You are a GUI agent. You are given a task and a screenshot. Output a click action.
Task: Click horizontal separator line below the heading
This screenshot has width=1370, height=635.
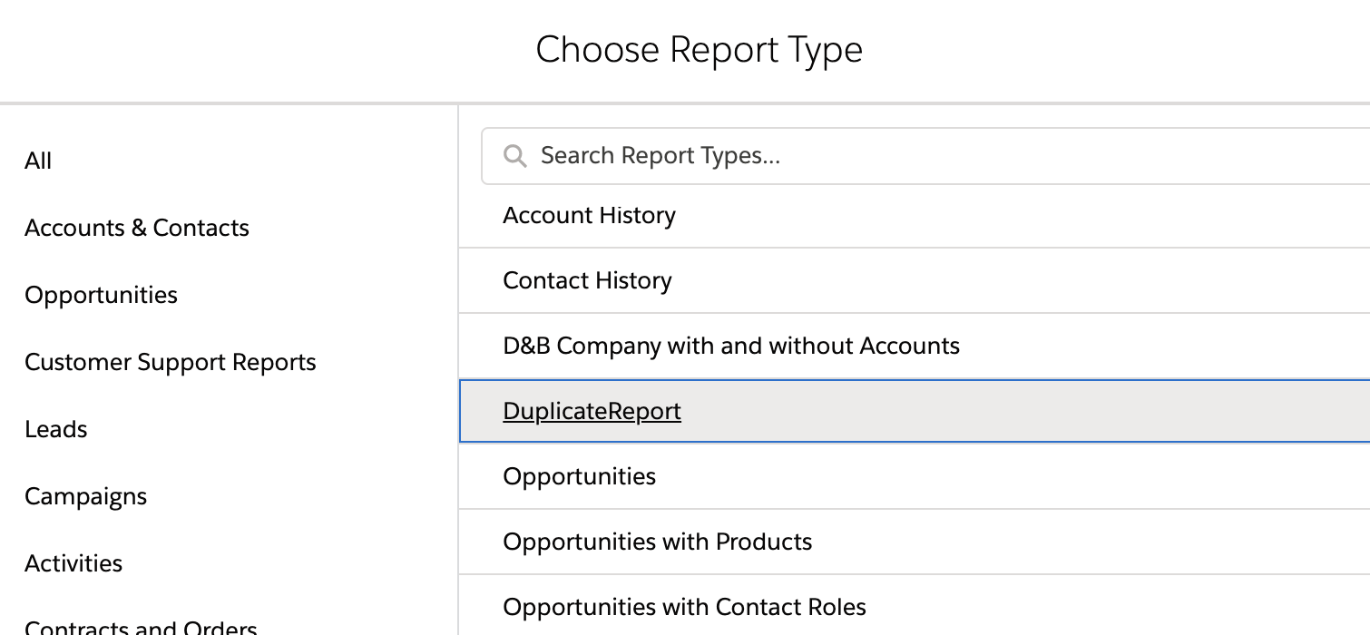click(x=685, y=103)
